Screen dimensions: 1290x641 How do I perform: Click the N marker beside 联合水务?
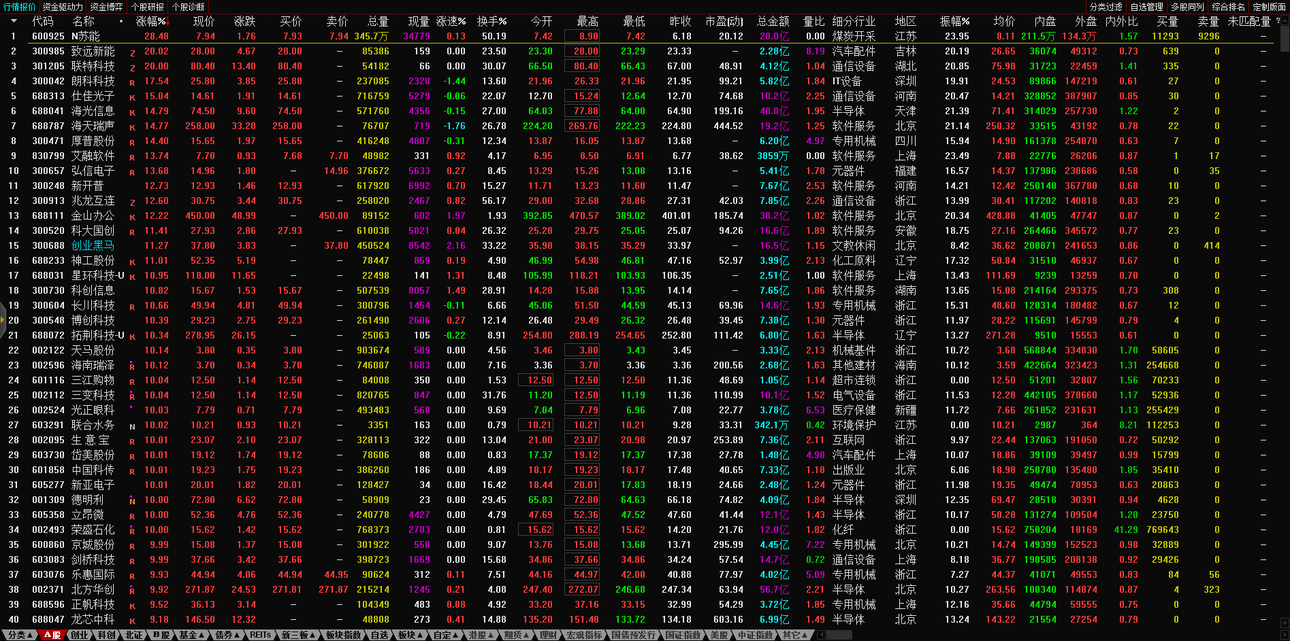[x=132, y=426]
